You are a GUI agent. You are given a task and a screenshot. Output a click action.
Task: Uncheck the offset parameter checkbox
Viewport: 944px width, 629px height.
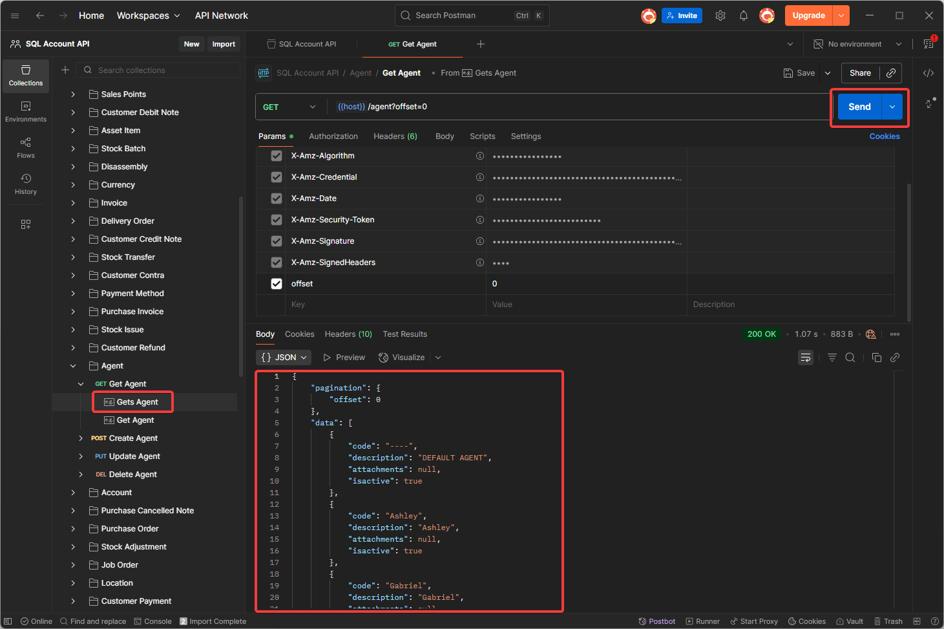[x=277, y=284]
